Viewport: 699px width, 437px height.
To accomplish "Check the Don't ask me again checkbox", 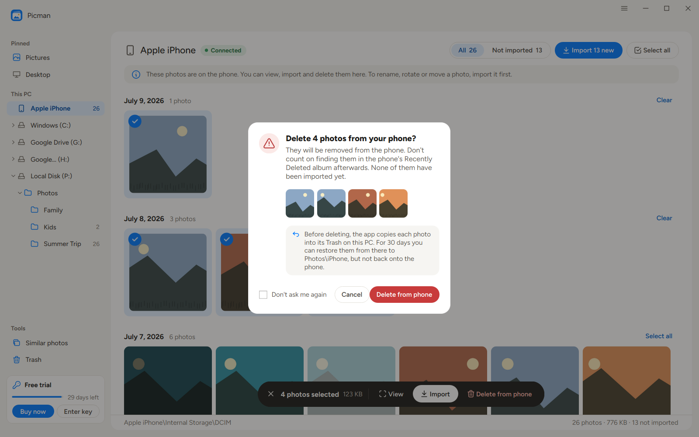I will (263, 295).
